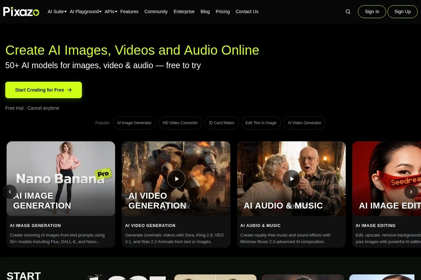
Task: Play the AI Video Generation preview
Action: [x=176, y=179]
